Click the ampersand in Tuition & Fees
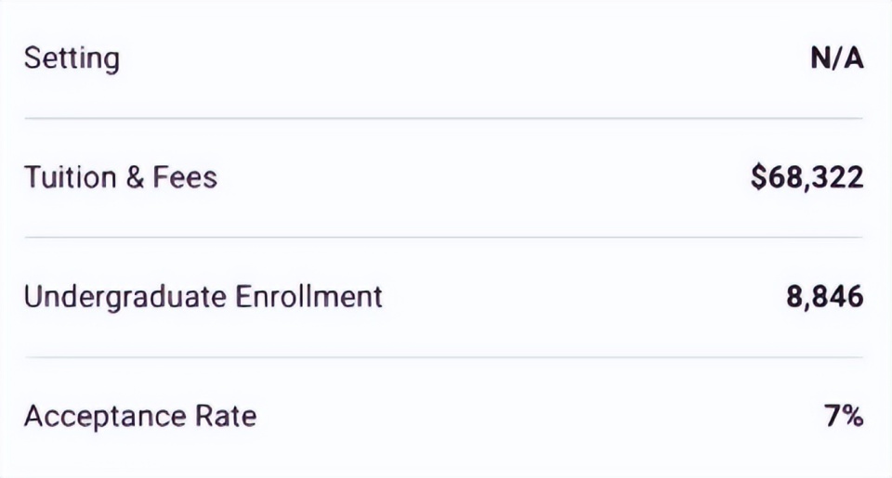This screenshot has height=478, width=892. tap(135, 176)
